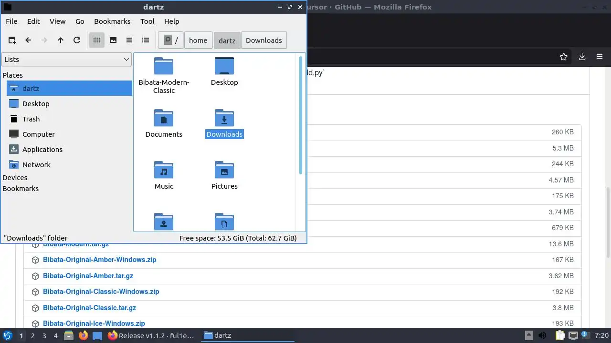Viewport: 611px width, 343px height.
Task: Open the Bookmarks menu
Action: [x=112, y=21]
